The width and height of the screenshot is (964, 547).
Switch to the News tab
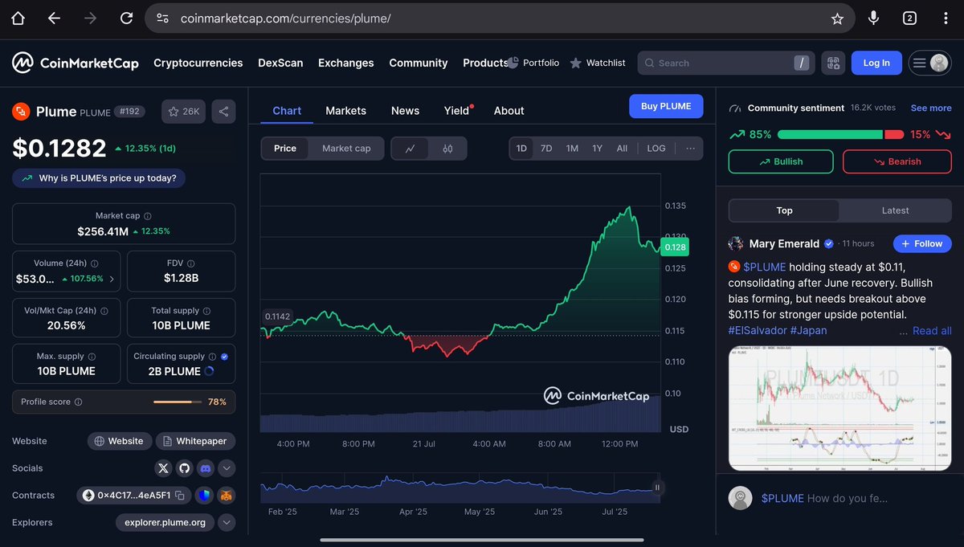point(405,111)
